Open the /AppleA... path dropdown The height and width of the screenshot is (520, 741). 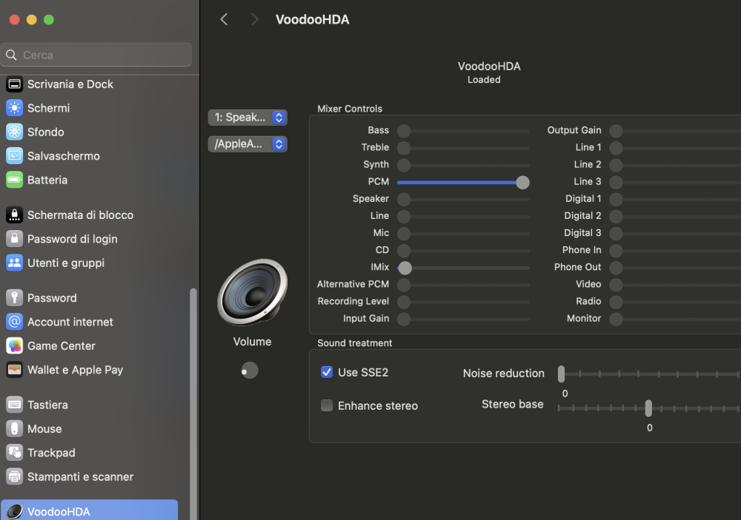[x=247, y=144]
